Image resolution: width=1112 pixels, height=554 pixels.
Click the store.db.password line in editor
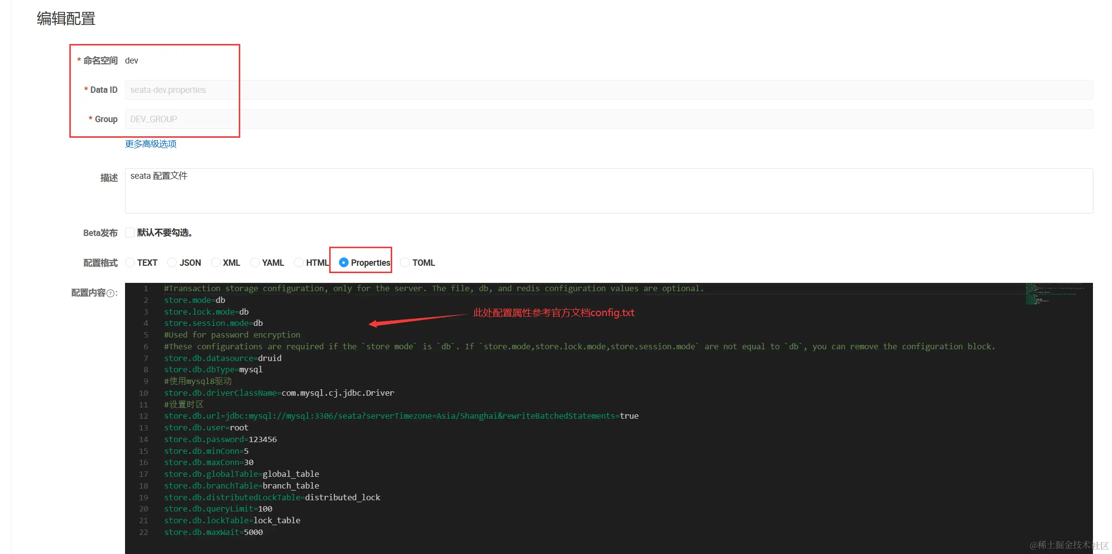pyautogui.click(x=220, y=439)
